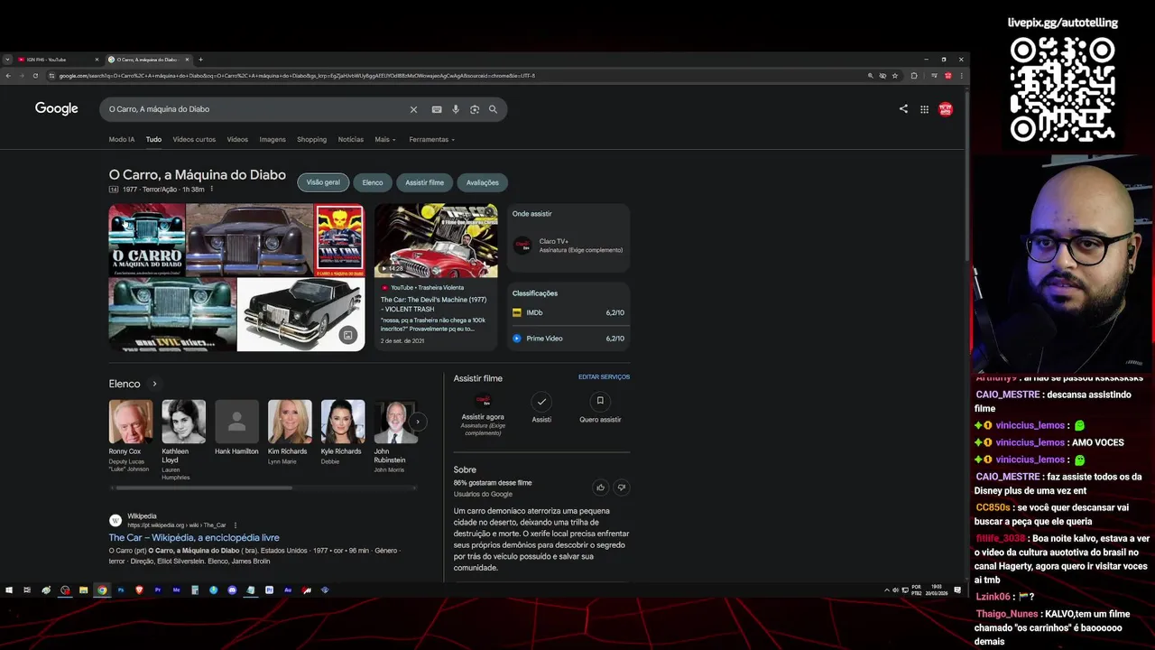The height and width of the screenshot is (650, 1155).
Task: Open the Google apps grid
Action: (924, 109)
